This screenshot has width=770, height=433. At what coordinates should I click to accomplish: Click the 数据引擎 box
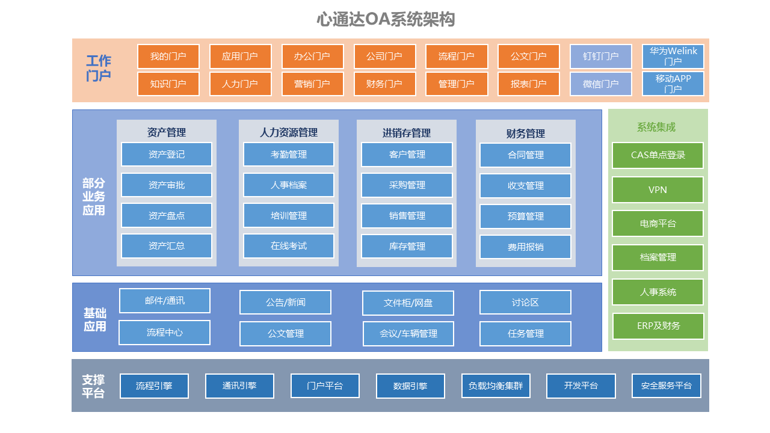point(411,386)
